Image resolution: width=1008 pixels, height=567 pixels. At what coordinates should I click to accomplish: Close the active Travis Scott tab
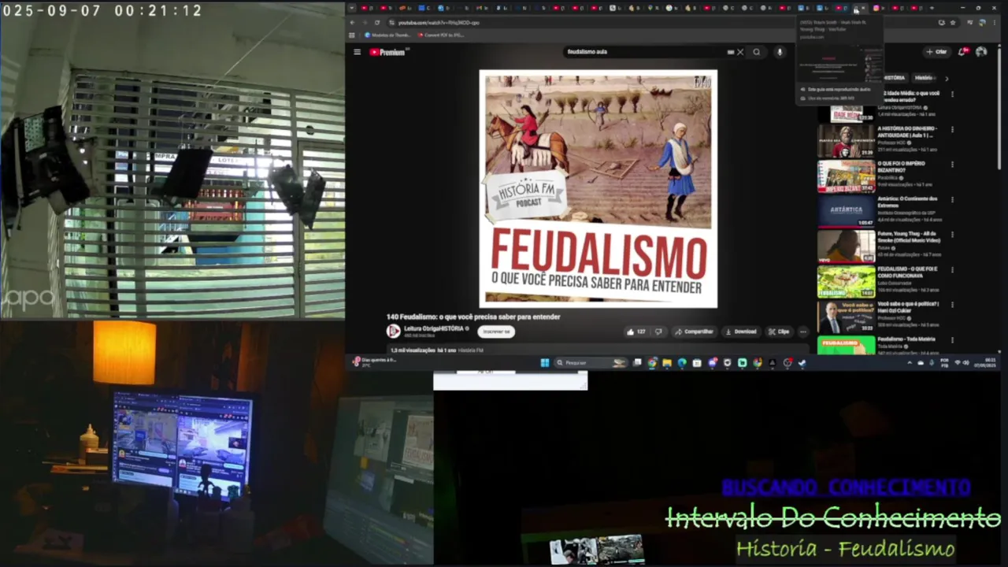tap(864, 8)
